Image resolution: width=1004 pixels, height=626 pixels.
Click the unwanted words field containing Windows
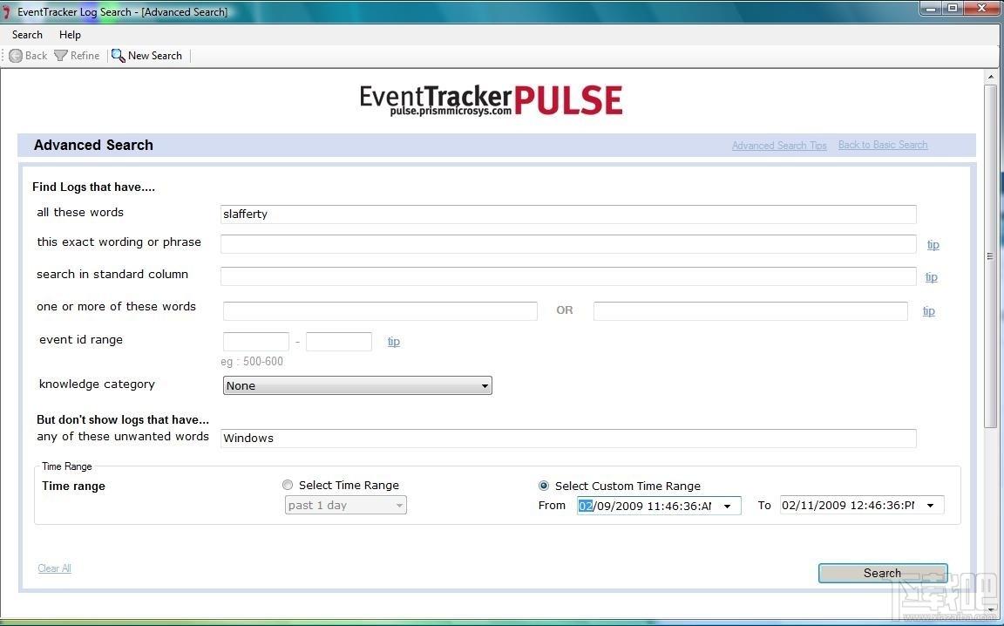pos(568,439)
